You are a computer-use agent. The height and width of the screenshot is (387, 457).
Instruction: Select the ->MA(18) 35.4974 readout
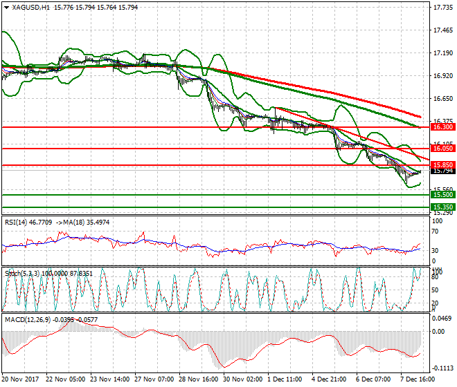click(82, 223)
